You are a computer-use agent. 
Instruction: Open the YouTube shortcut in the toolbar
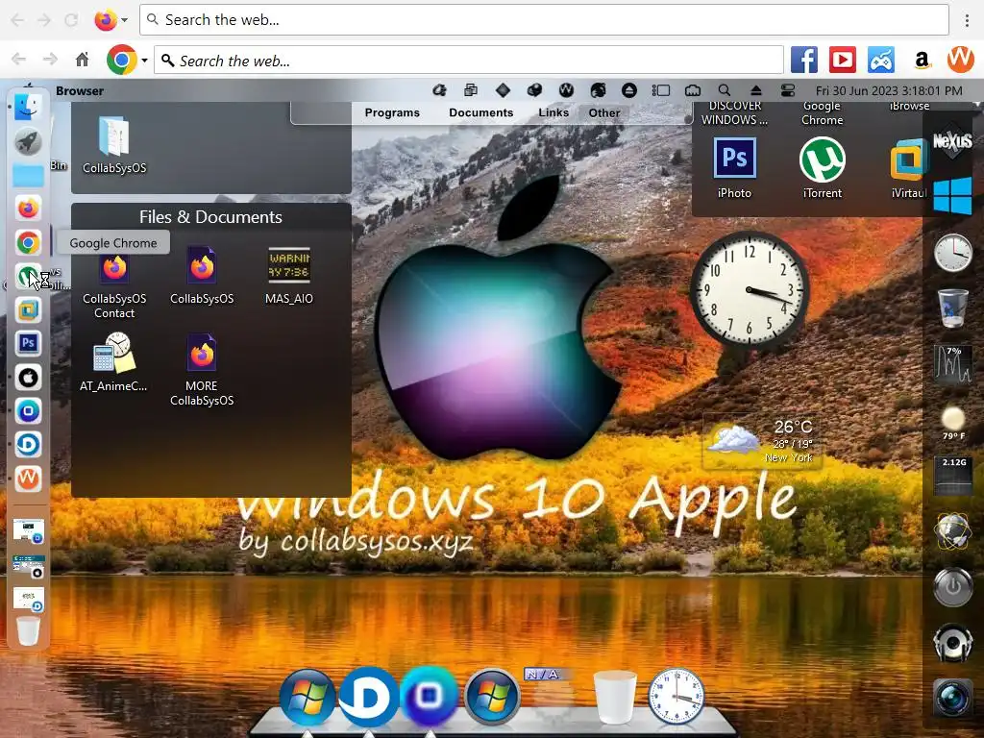point(842,61)
